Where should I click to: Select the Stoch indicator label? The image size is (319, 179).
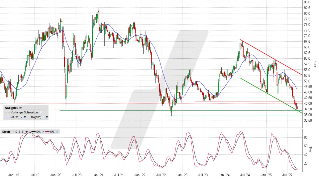pyautogui.click(x=6, y=132)
